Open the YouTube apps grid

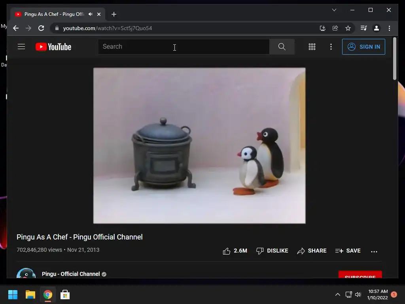click(312, 47)
